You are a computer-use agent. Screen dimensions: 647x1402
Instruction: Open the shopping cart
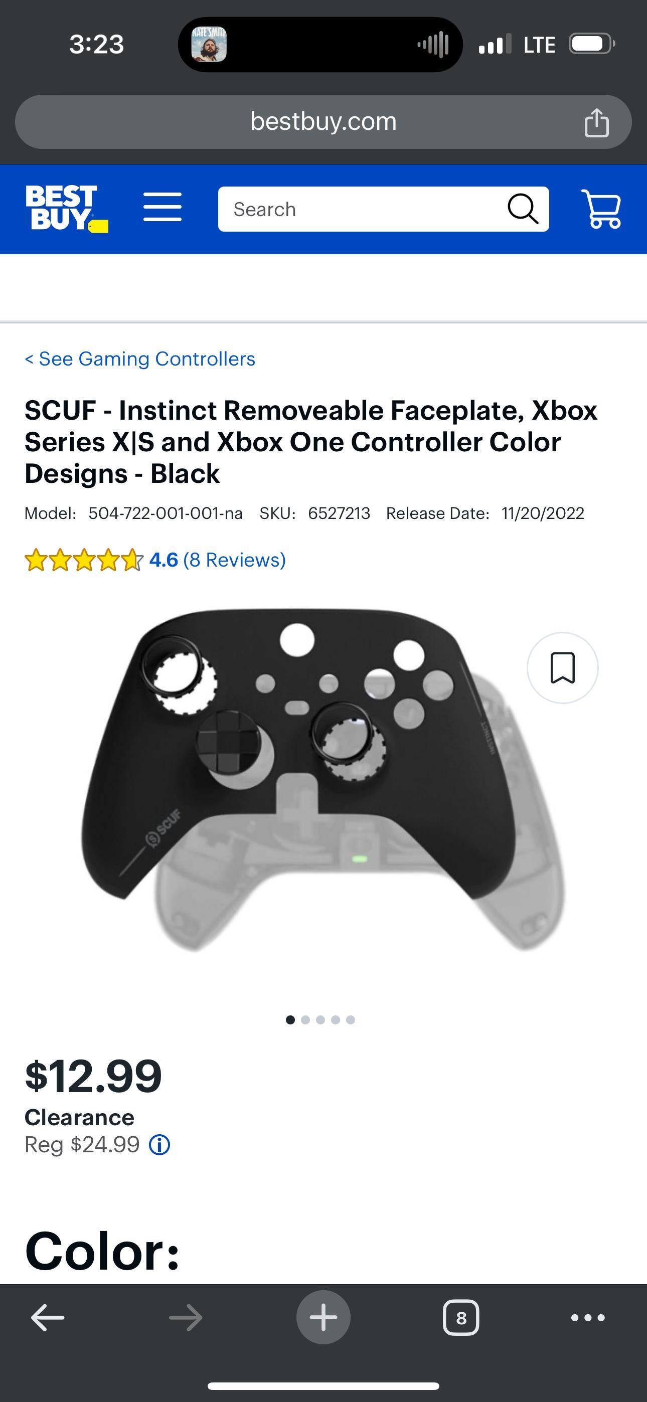(x=601, y=209)
